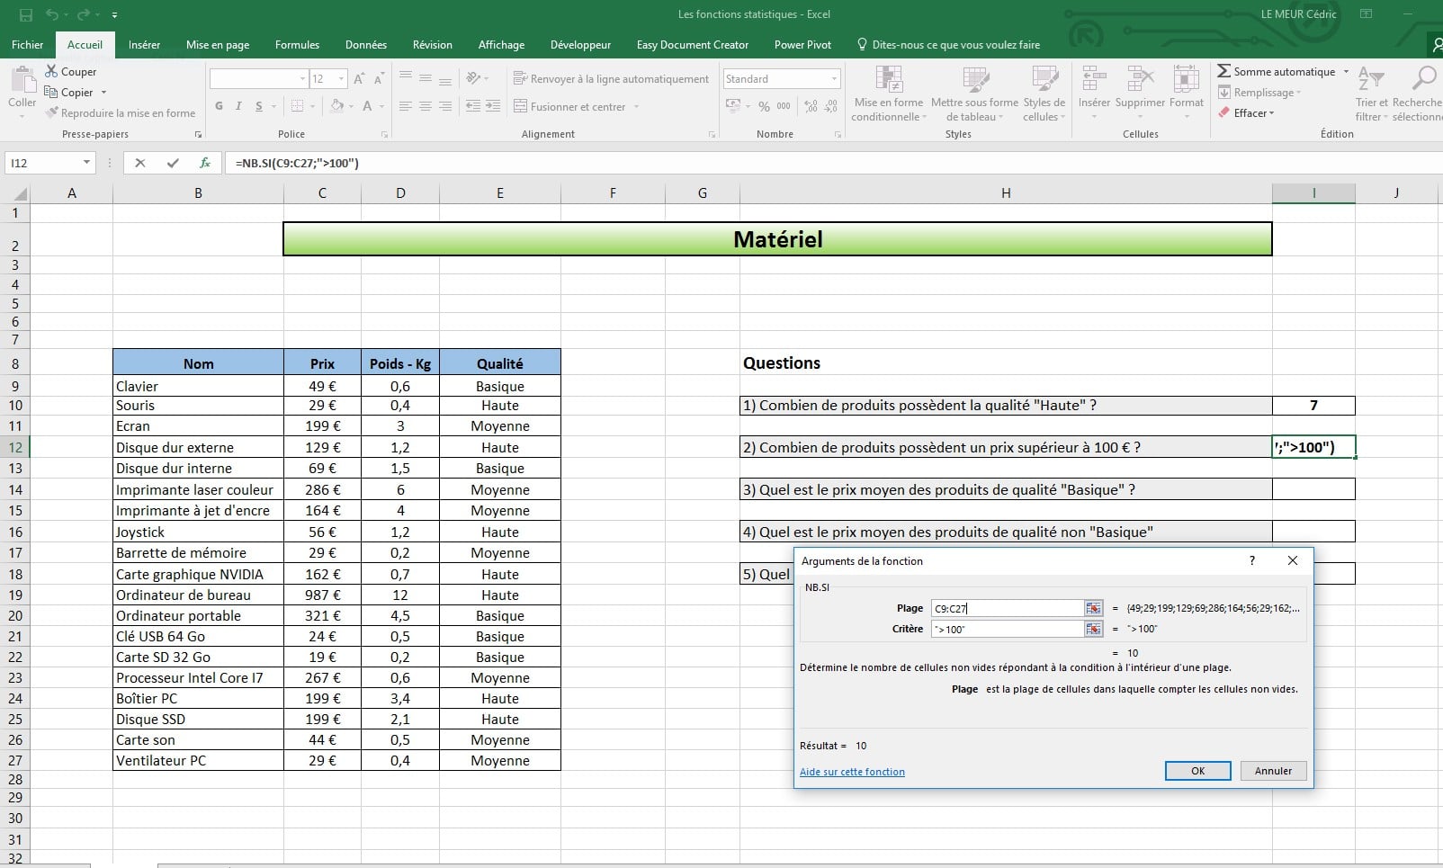This screenshot has width=1443, height=868.
Task: Open the font size dropdown
Action: pos(340,78)
